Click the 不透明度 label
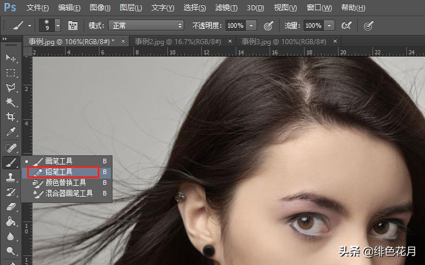 point(207,26)
